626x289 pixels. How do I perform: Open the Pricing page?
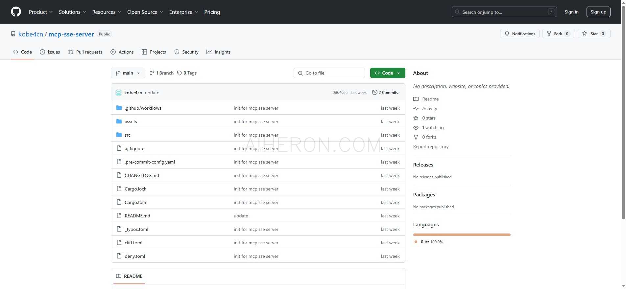(x=212, y=12)
